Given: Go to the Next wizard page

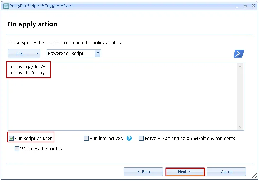Looking at the screenshot, I should pos(185,172).
